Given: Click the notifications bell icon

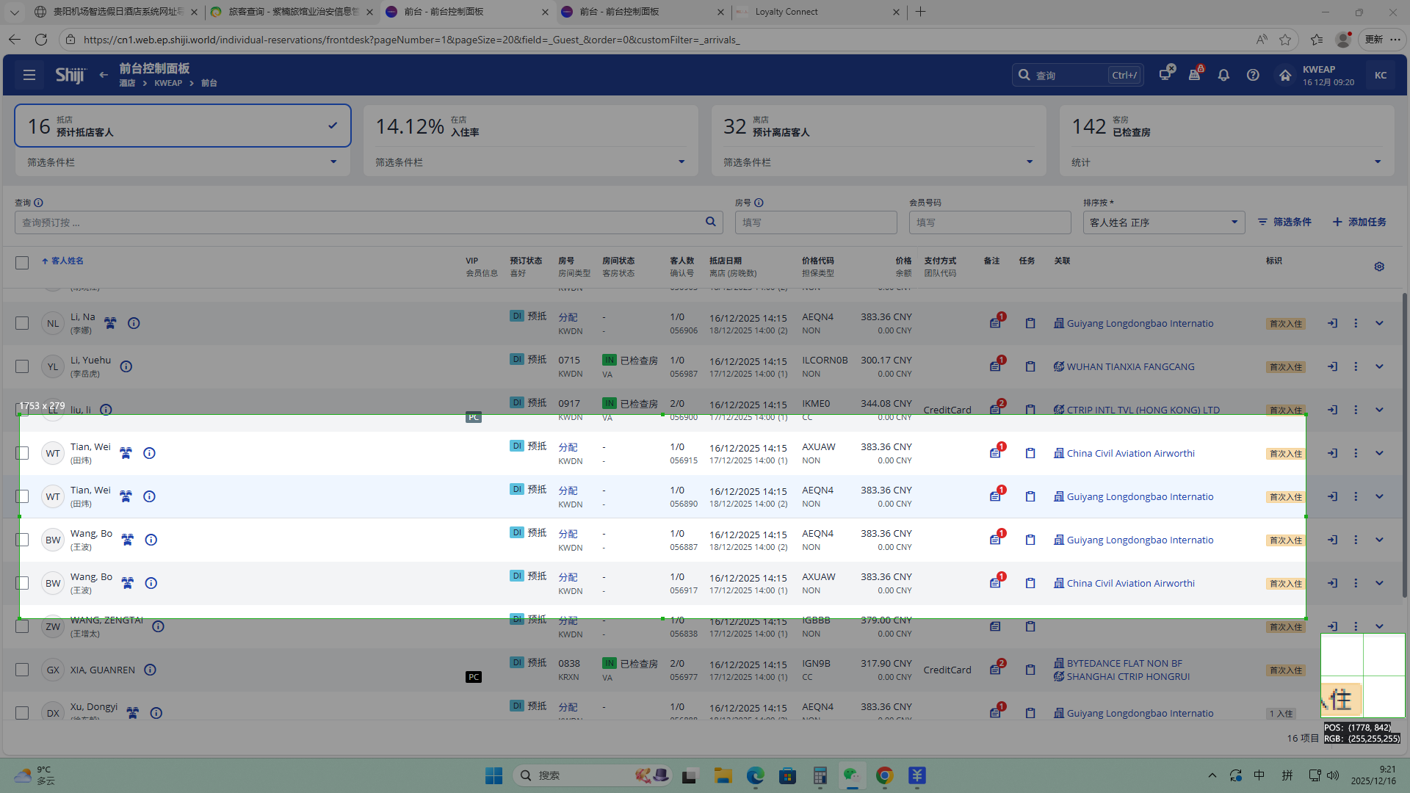Looking at the screenshot, I should pyautogui.click(x=1223, y=75).
